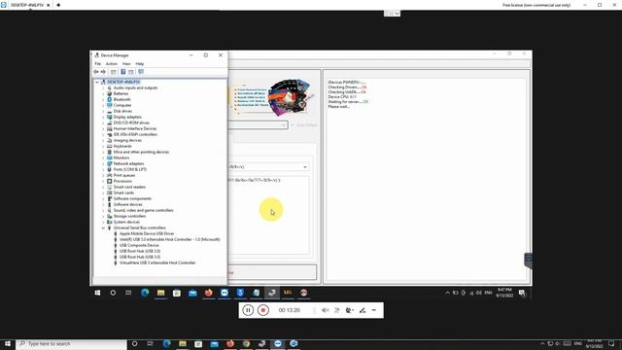This screenshot has height=350, width=622.
Task: Switch to the DESKTOP session tab
Action: pyautogui.click(x=27, y=5)
